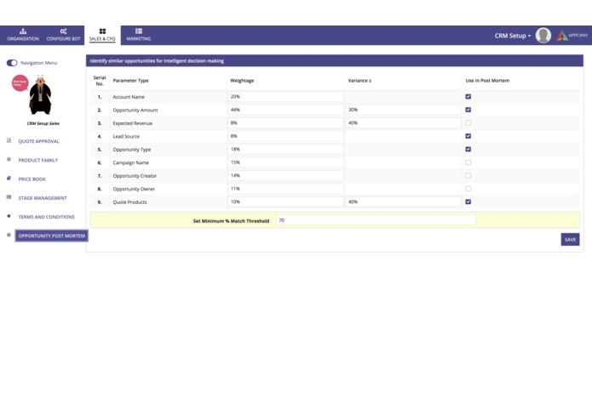Click the 'Campaign Name' parameter text

tap(130, 162)
